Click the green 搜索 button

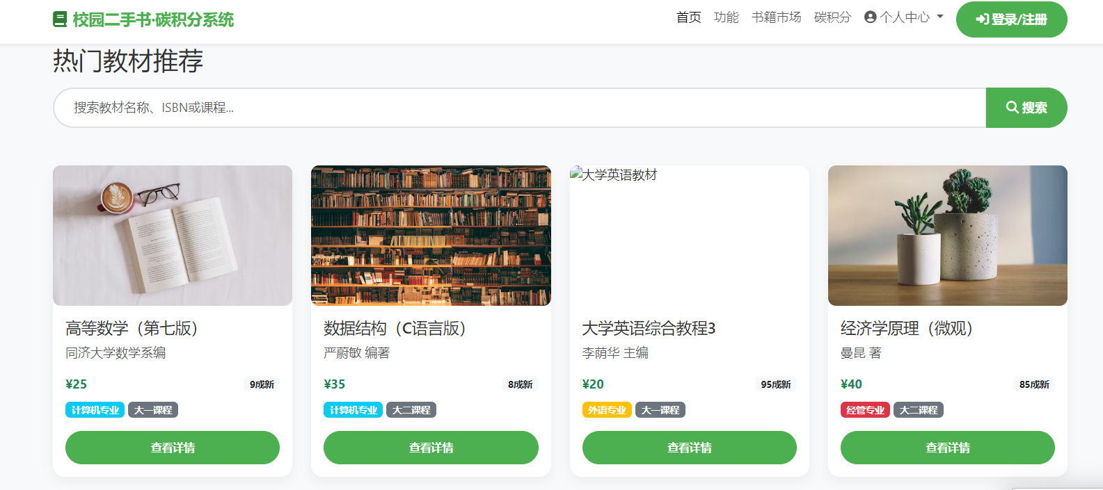coord(1026,108)
